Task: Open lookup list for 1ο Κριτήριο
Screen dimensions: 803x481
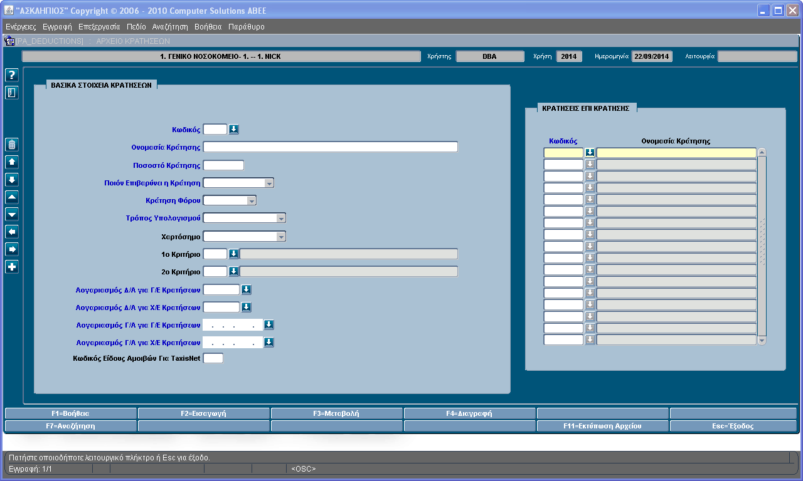Action: click(x=234, y=254)
